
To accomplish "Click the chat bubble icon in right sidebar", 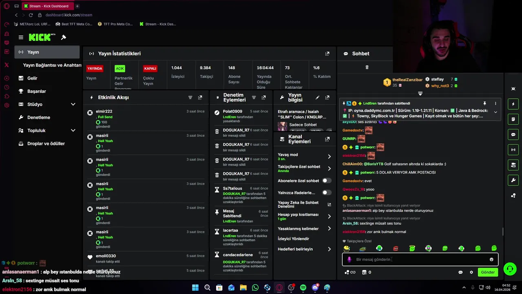I will (x=513, y=134).
